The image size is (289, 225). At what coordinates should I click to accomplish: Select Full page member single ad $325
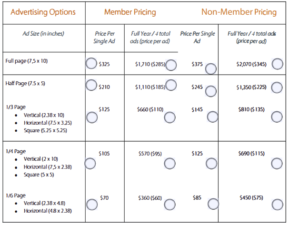(x=91, y=63)
